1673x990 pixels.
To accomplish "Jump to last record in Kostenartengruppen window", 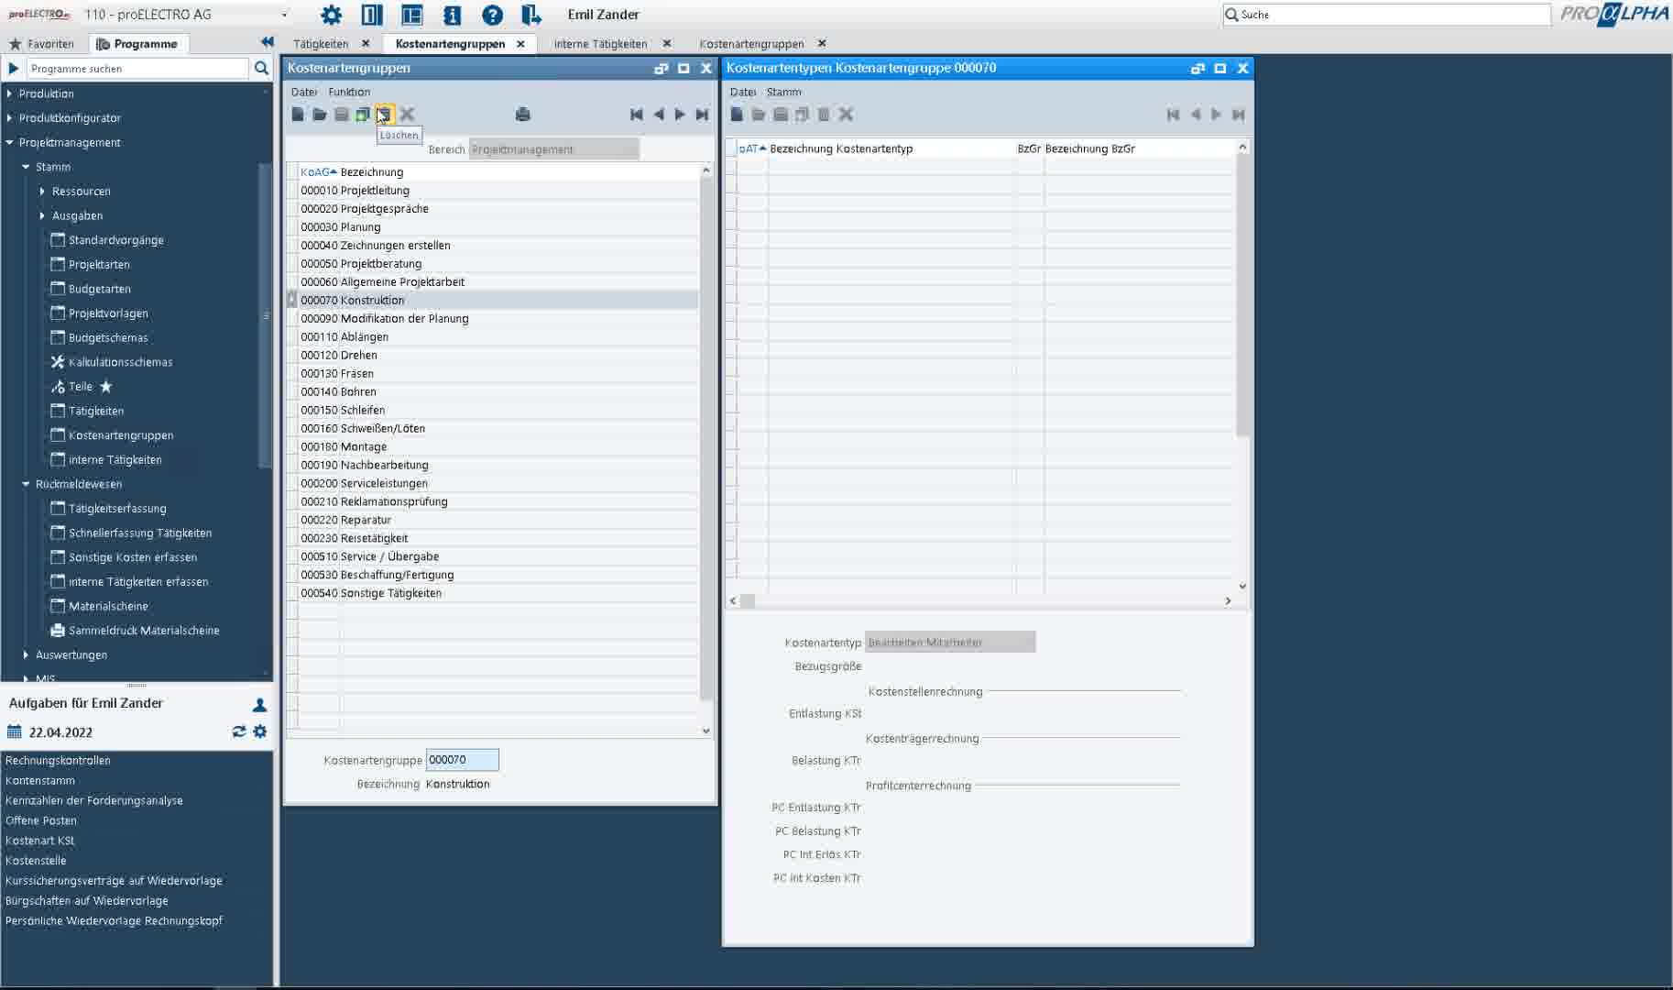I will coord(702,115).
